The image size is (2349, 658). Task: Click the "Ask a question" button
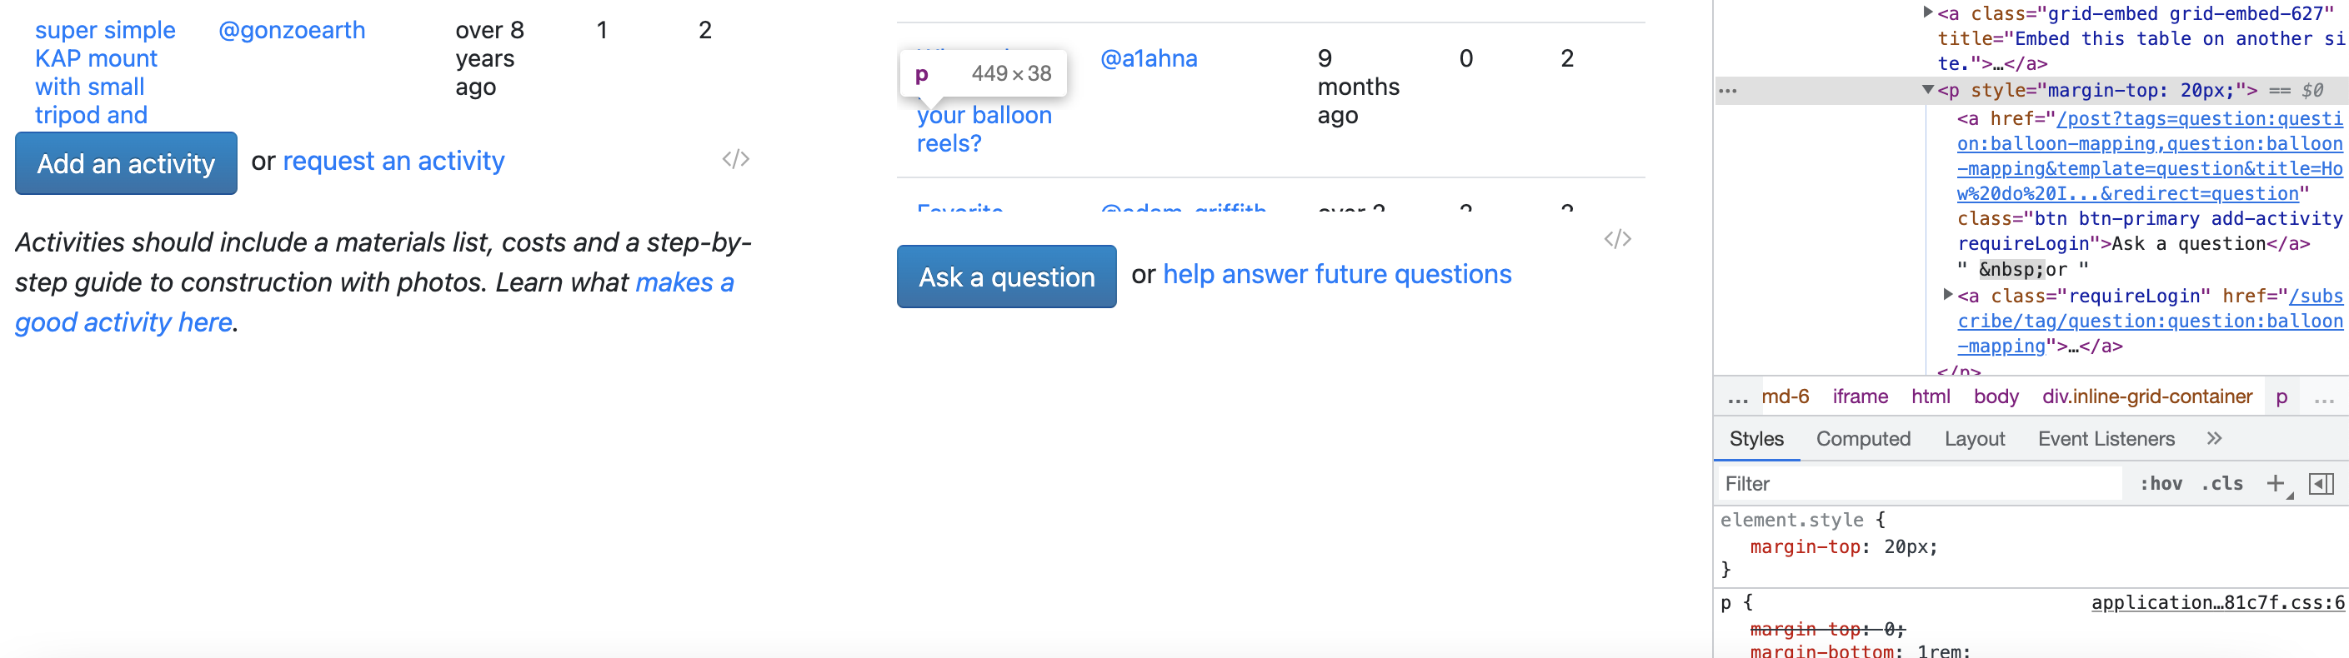point(1006,277)
